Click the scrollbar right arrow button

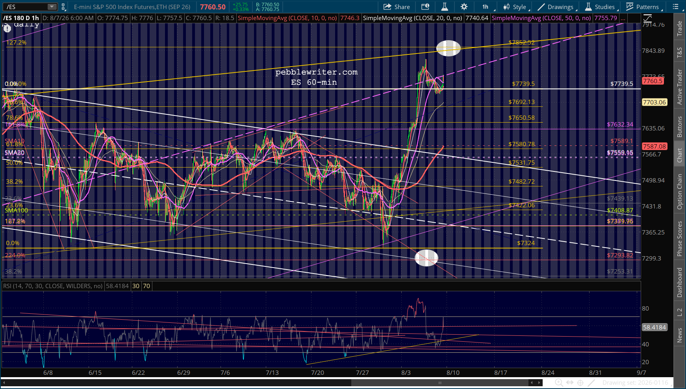(539, 383)
